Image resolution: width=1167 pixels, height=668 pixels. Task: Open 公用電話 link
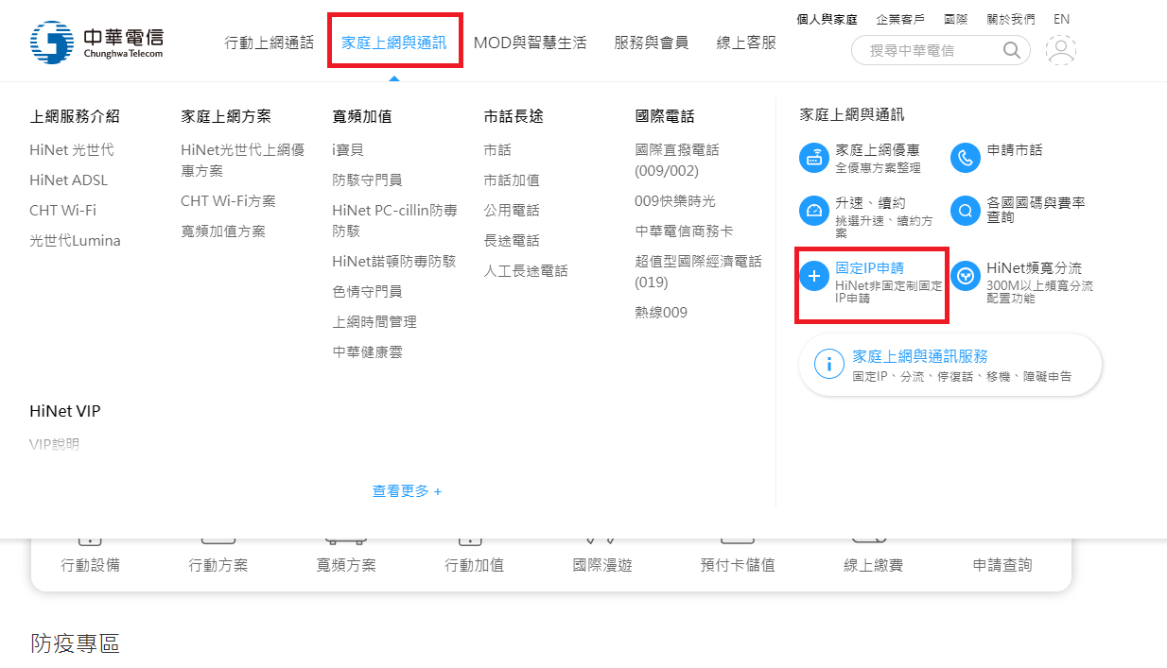pos(512,211)
